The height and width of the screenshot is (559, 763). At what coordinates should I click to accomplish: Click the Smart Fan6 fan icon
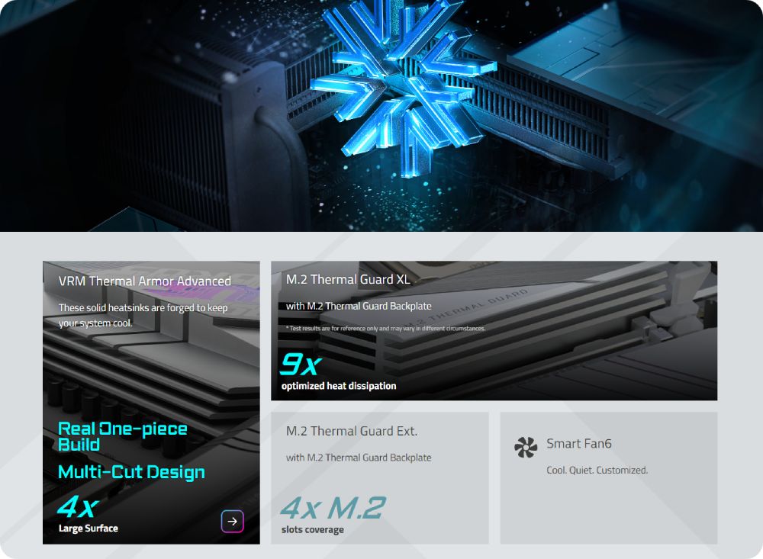(526, 447)
